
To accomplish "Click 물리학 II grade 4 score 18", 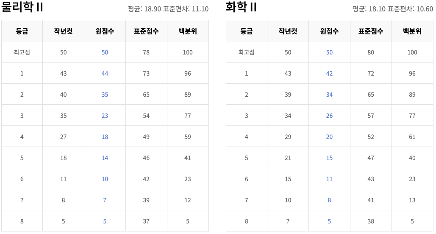I will coord(105,137).
